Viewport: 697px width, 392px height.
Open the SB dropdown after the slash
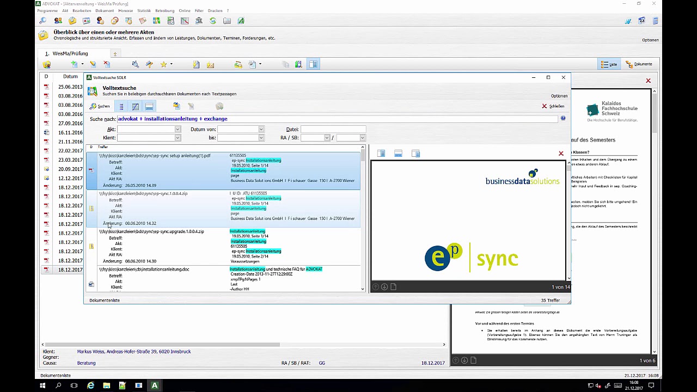362,138
